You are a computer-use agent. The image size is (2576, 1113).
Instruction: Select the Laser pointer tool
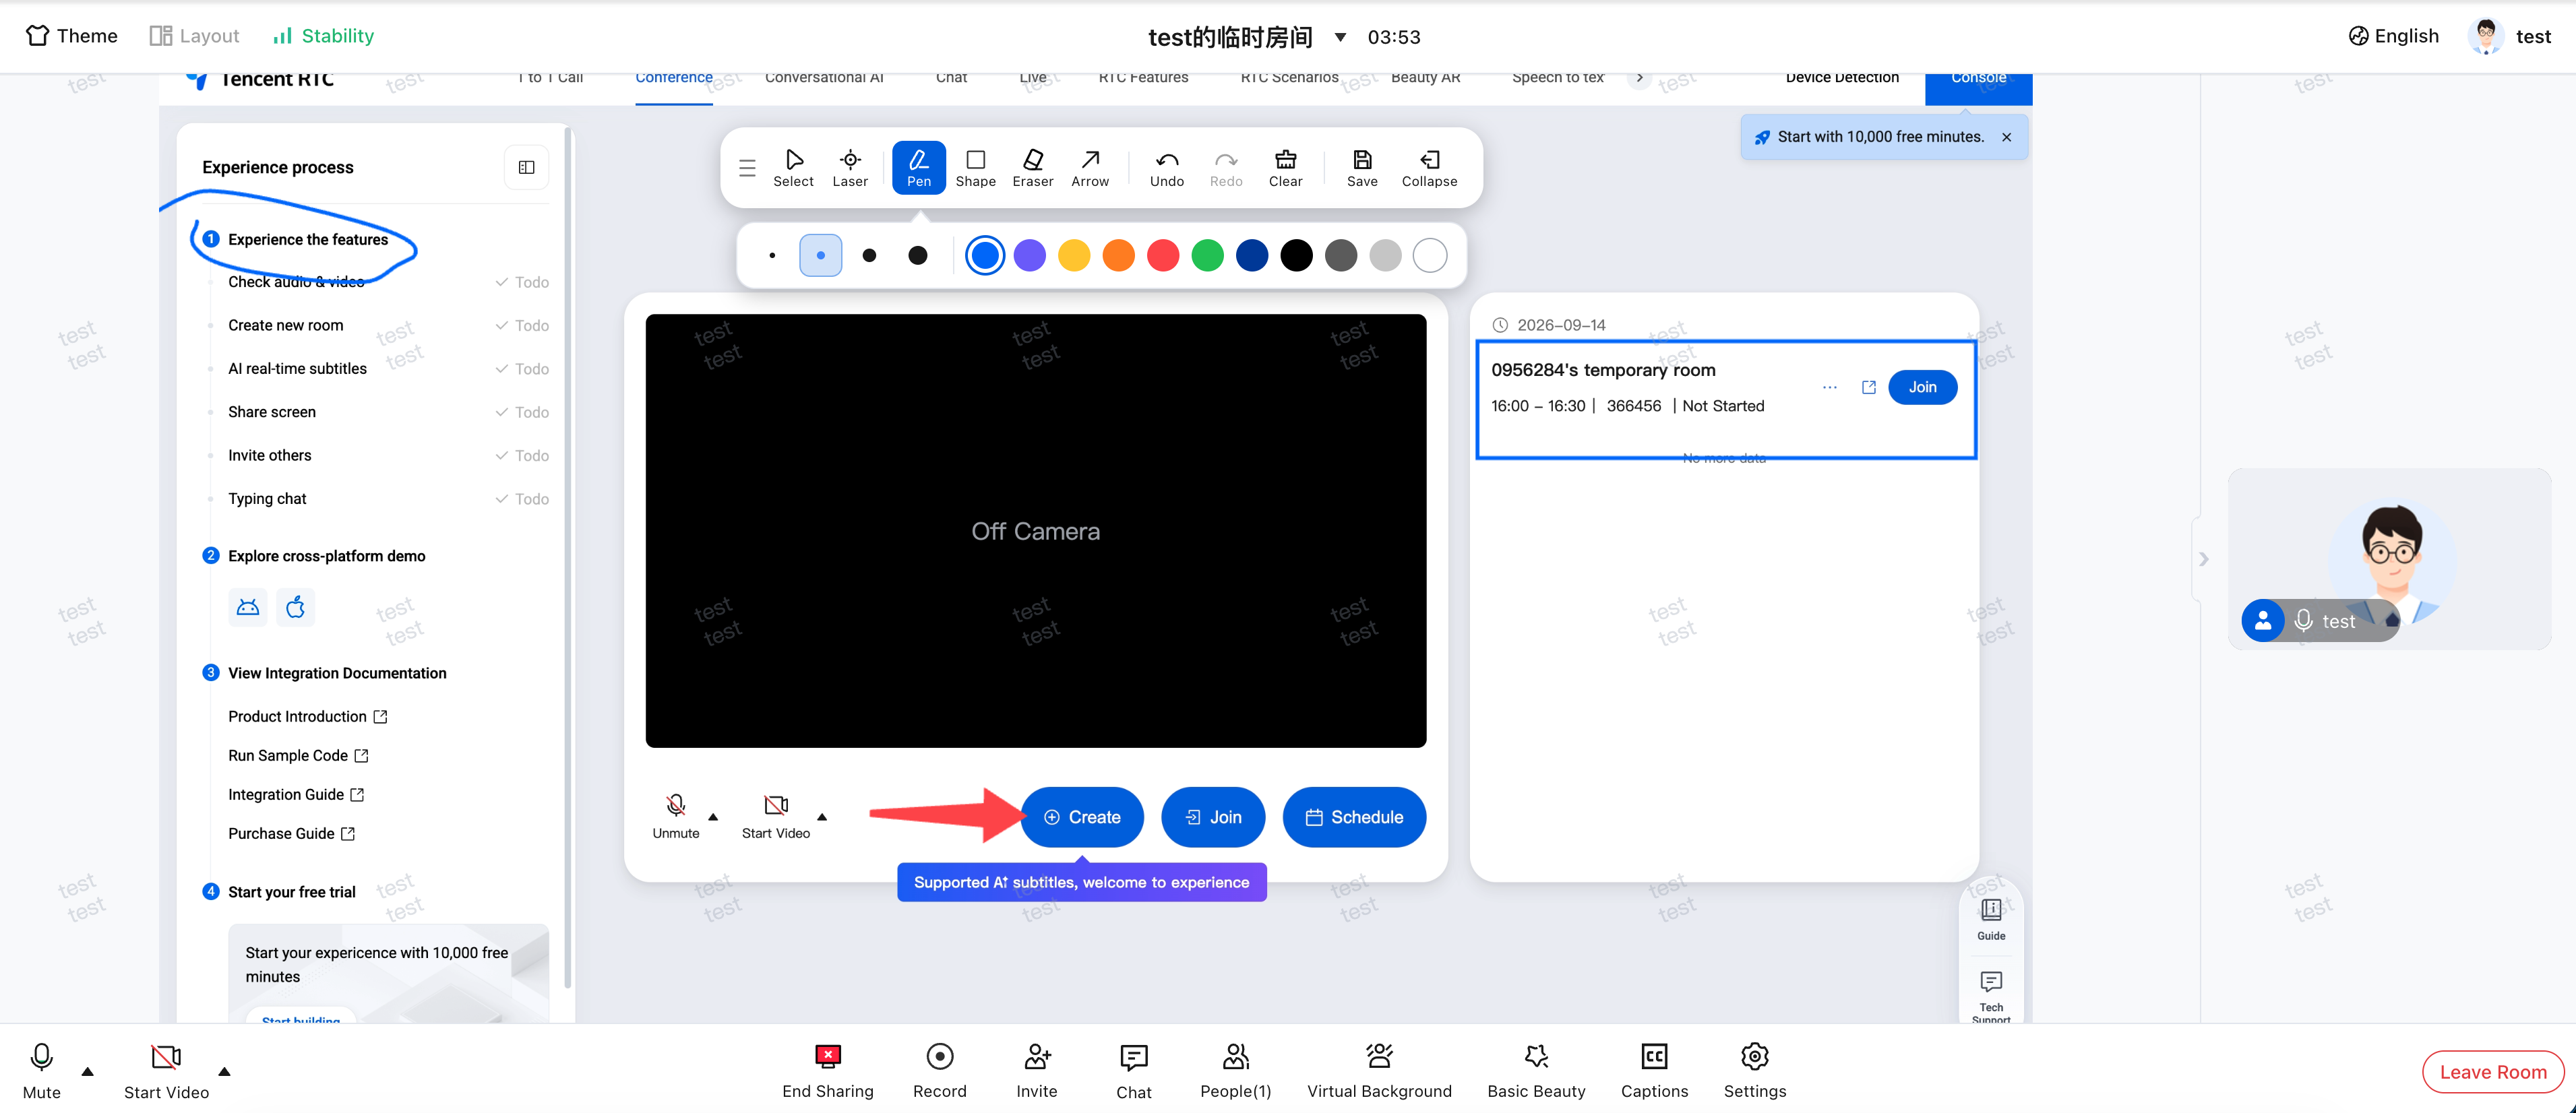849,167
